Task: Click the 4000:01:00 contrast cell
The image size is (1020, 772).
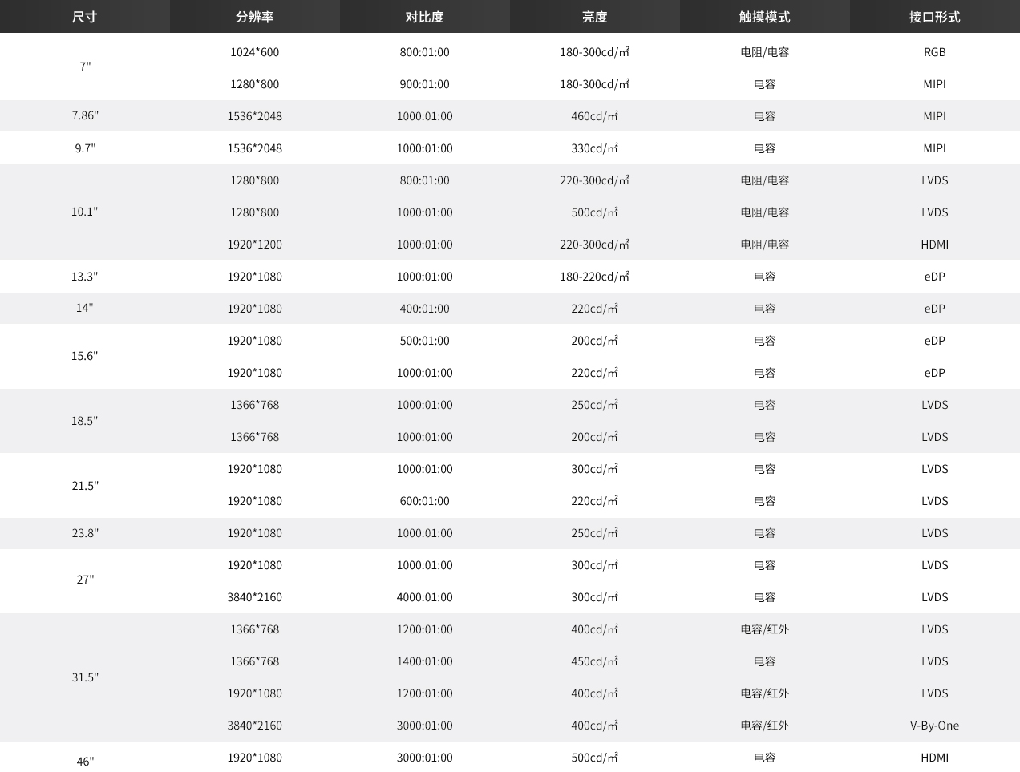Action: (425, 597)
